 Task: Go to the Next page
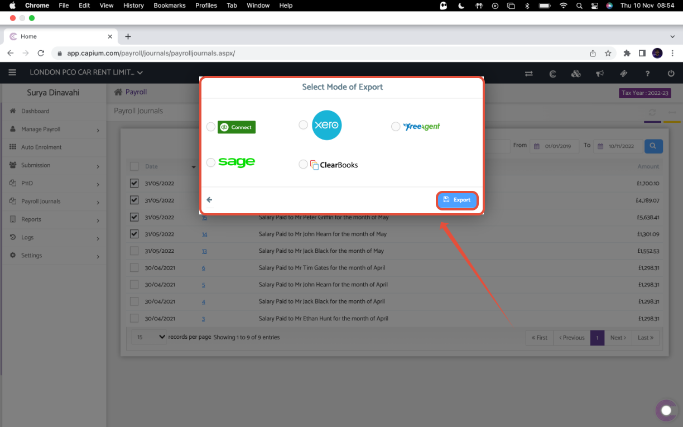tap(618, 338)
